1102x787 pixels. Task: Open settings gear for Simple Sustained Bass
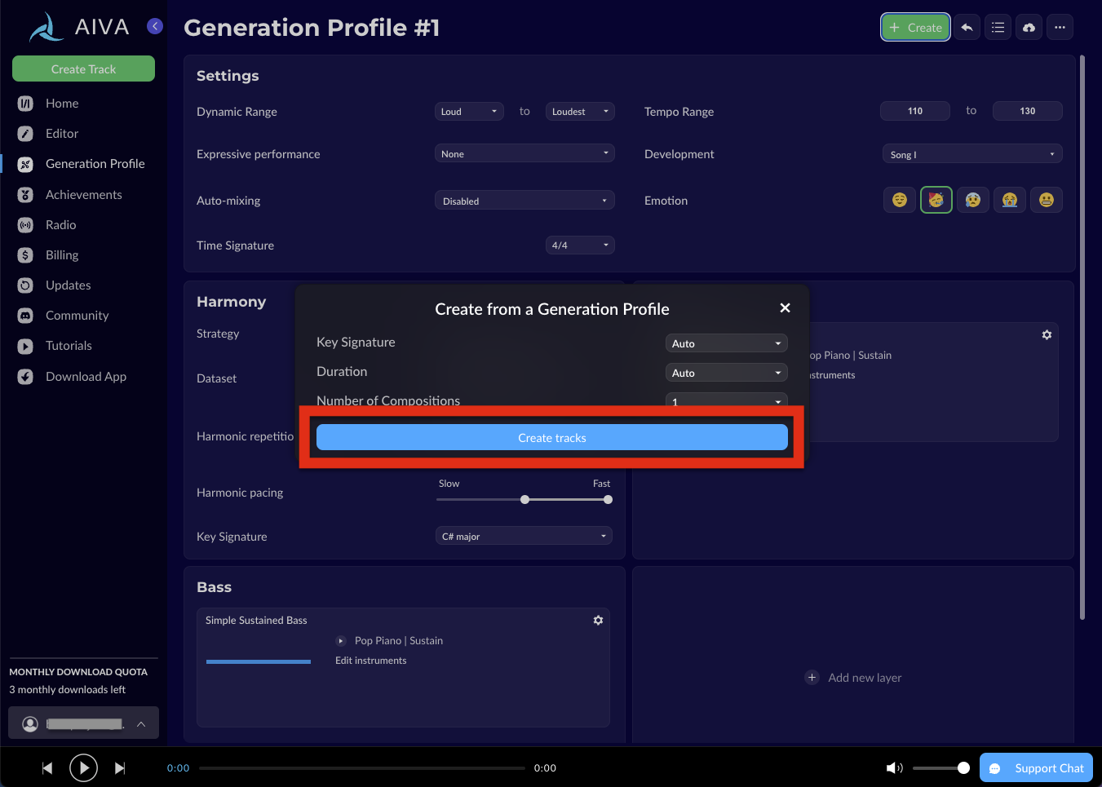coord(598,621)
